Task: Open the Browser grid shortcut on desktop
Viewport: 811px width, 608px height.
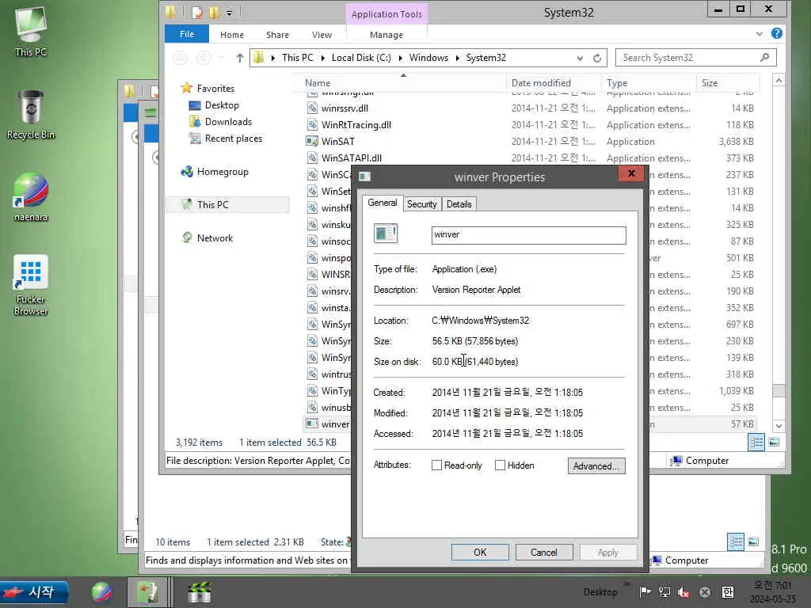Action: [x=31, y=284]
